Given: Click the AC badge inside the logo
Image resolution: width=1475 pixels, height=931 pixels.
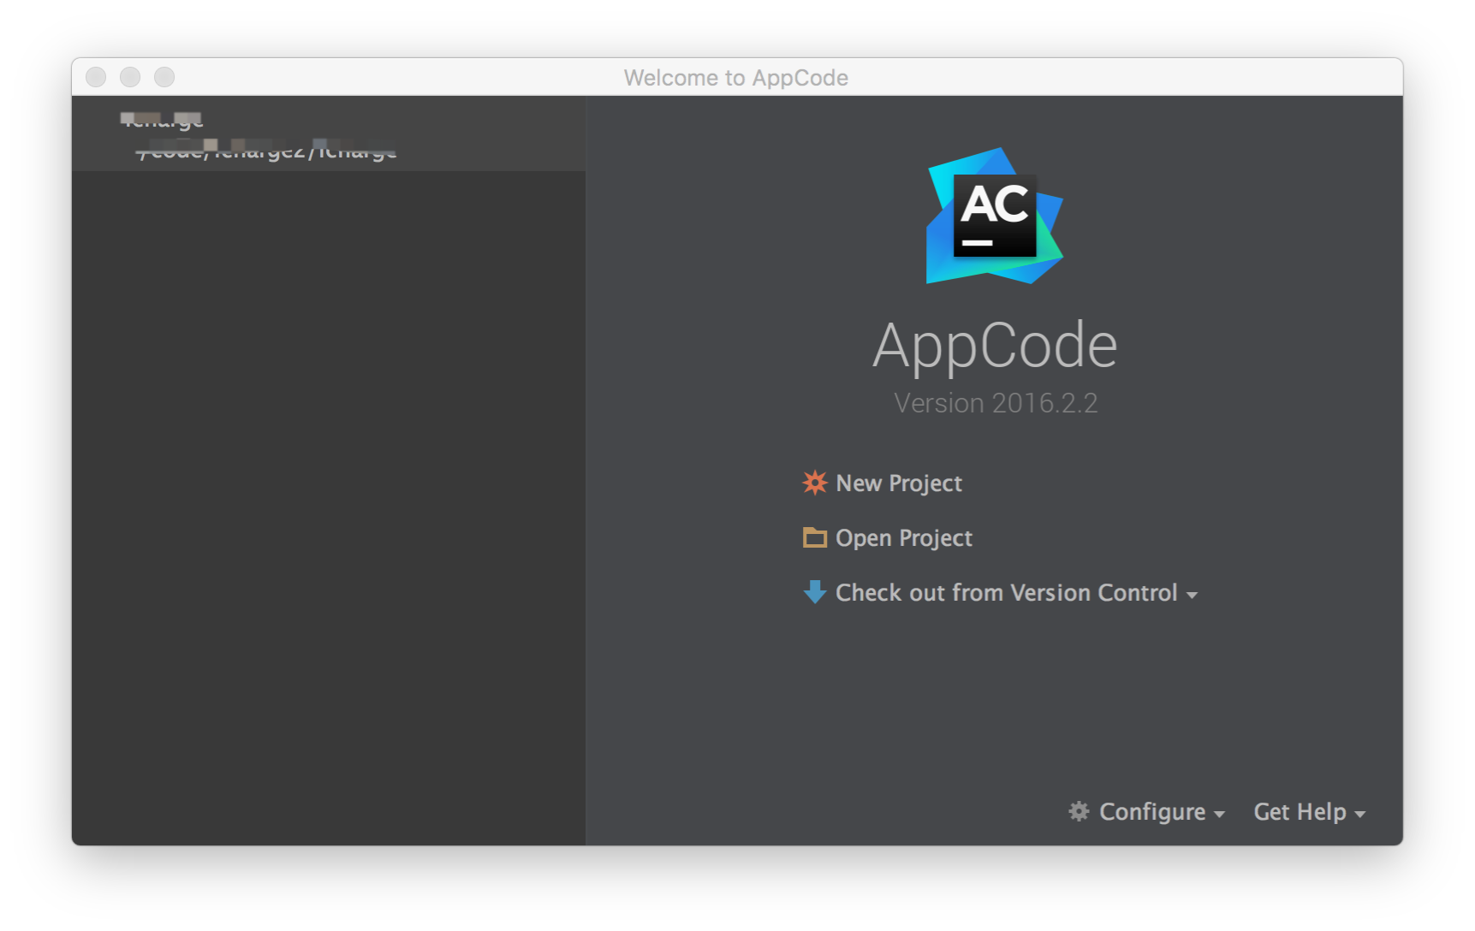Looking at the screenshot, I should (994, 216).
